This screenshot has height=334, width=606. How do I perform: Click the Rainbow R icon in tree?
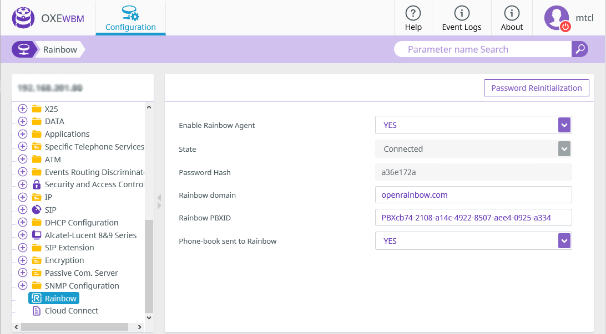(36, 298)
